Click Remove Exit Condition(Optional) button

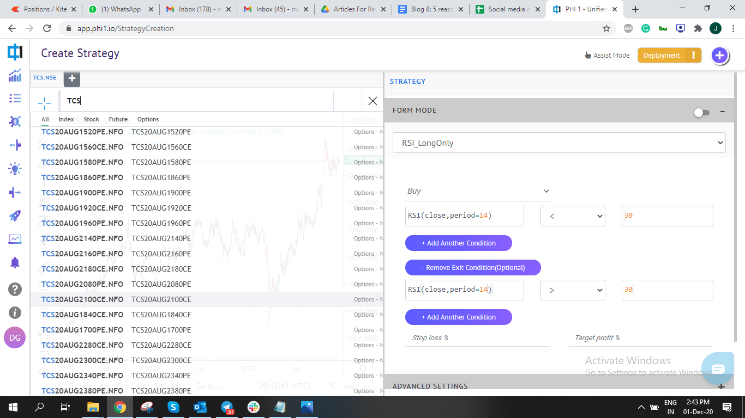tap(473, 268)
